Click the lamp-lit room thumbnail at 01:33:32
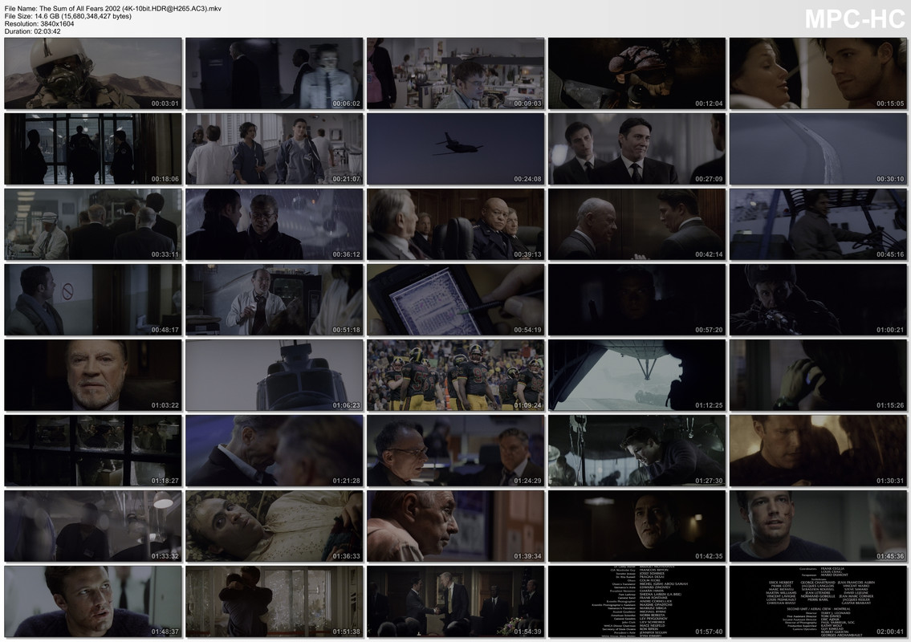This screenshot has width=911, height=642. [93, 526]
